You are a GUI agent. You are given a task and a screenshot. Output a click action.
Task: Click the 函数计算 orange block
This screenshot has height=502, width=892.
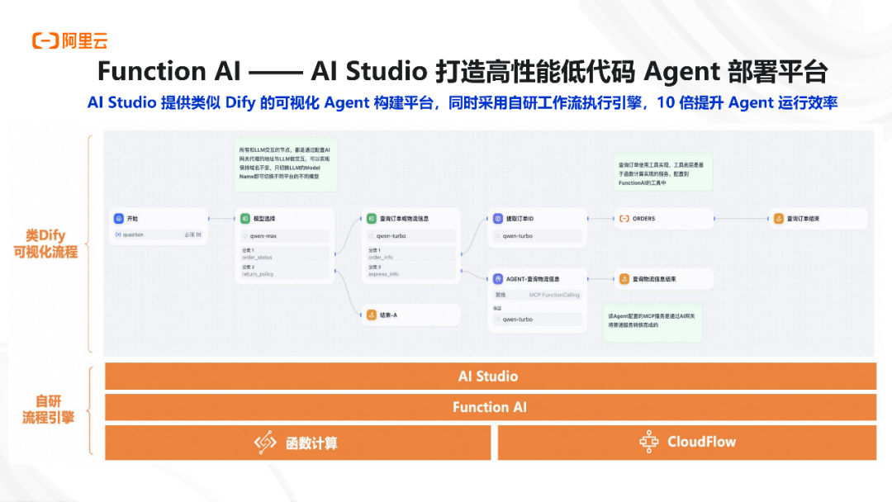[x=297, y=443]
